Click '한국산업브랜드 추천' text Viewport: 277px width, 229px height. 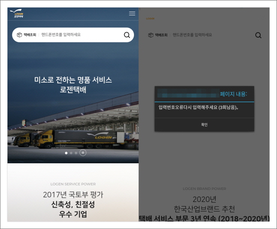[204, 209]
